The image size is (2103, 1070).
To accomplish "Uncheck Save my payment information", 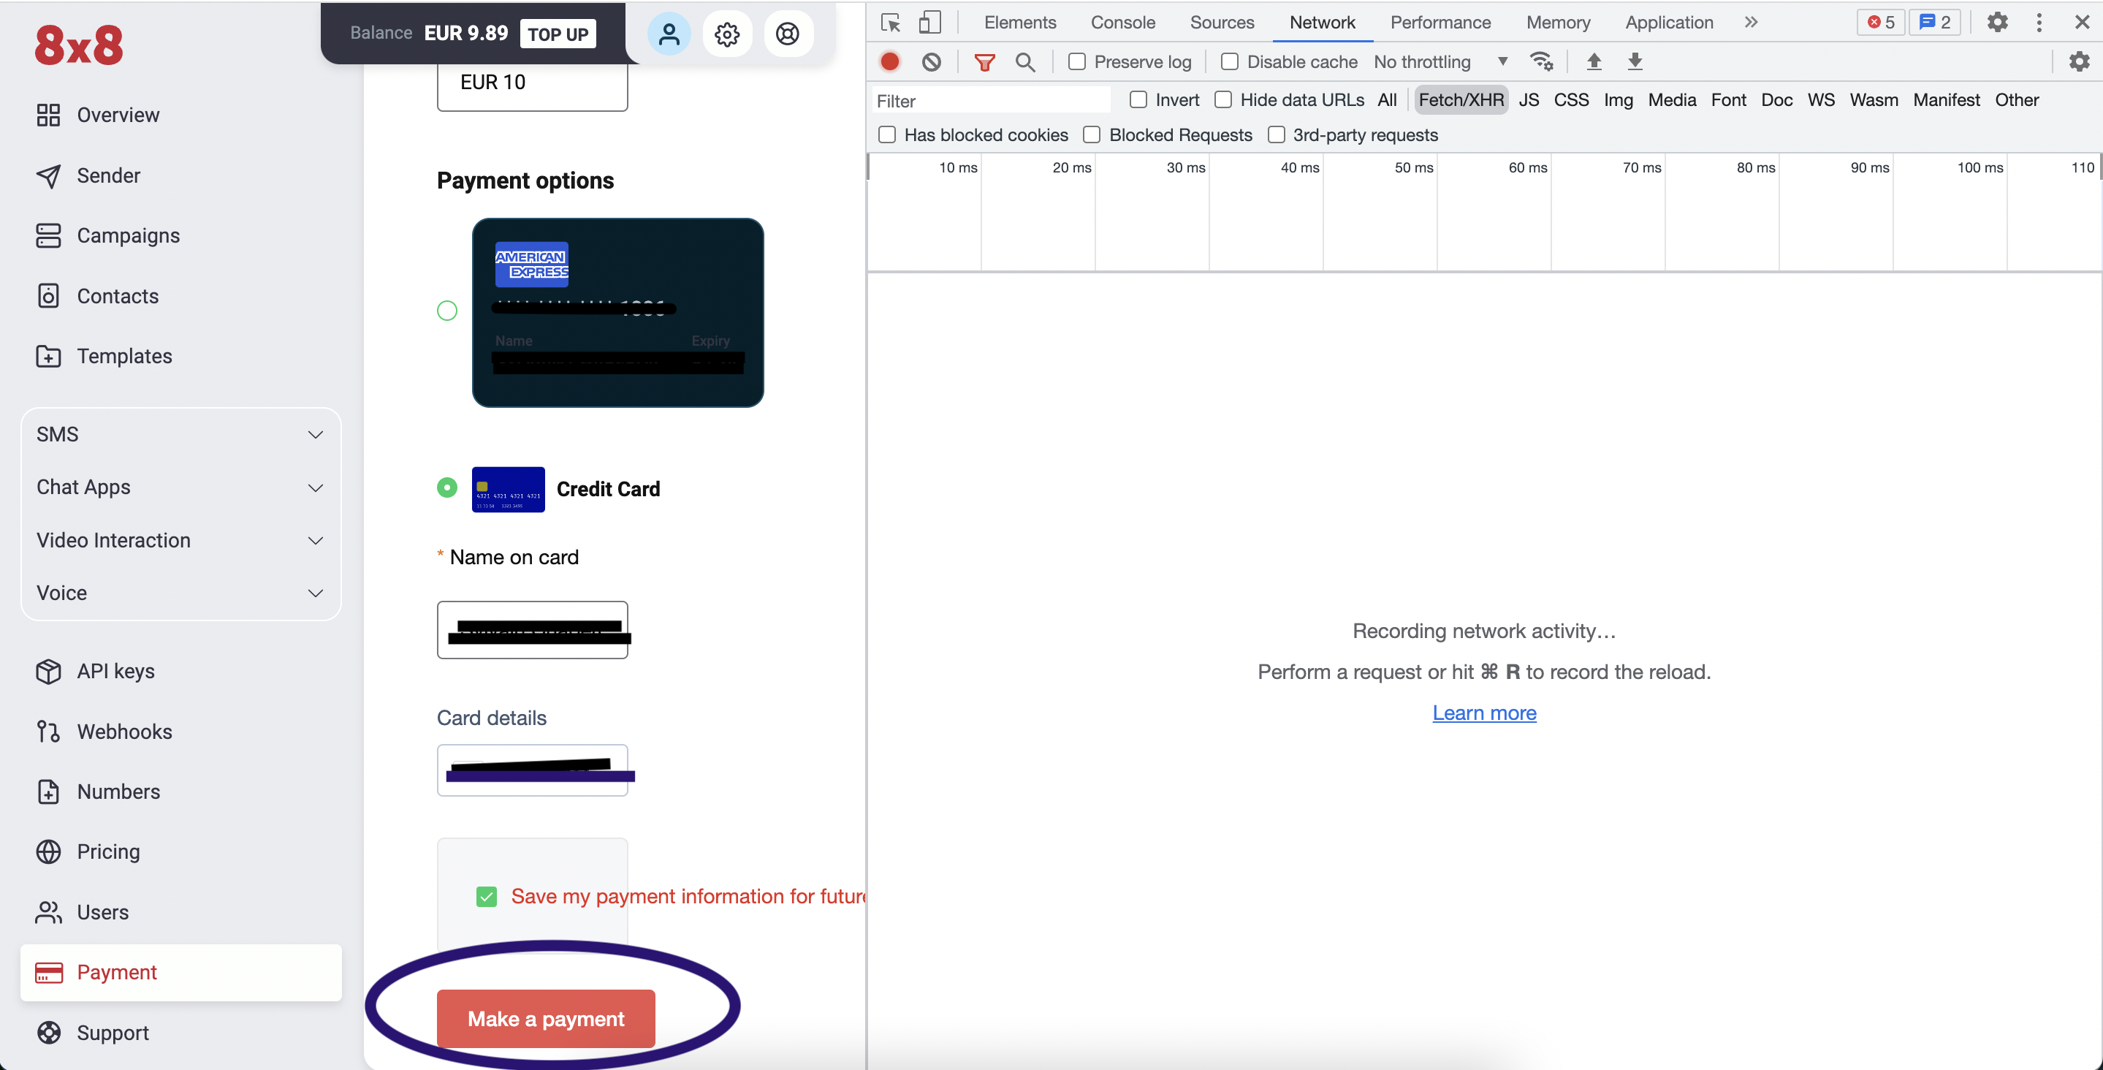I will click(x=487, y=896).
